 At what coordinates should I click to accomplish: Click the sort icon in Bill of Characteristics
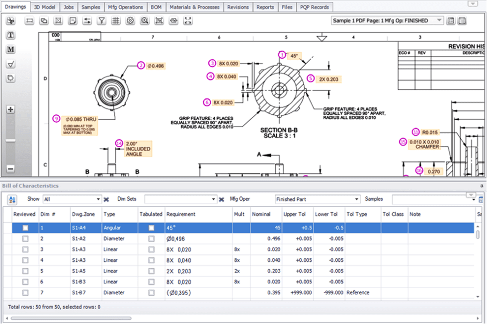click(x=10, y=199)
